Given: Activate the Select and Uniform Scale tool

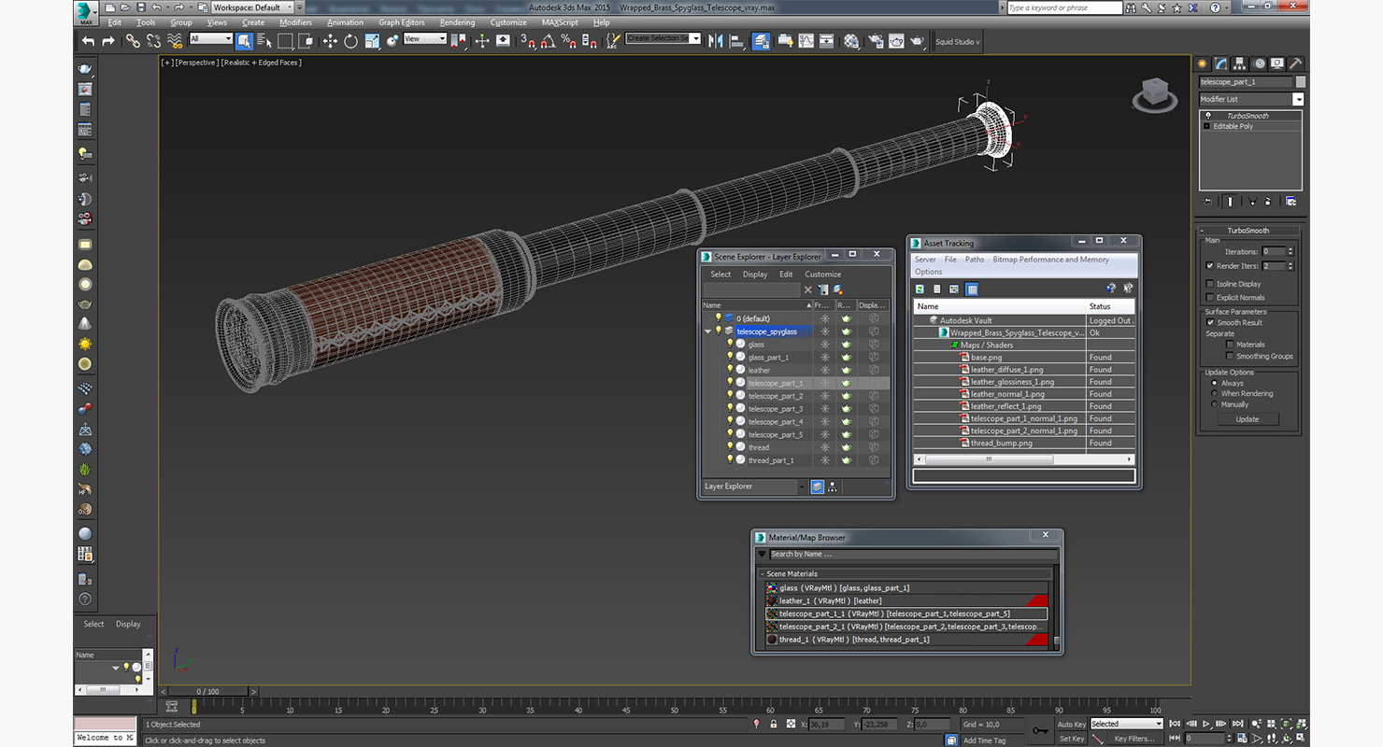Looking at the screenshot, I should click(x=372, y=41).
